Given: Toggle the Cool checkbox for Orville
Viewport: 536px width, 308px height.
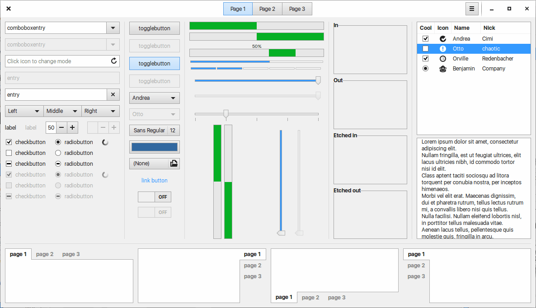Looking at the screenshot, I should [425, 58].
